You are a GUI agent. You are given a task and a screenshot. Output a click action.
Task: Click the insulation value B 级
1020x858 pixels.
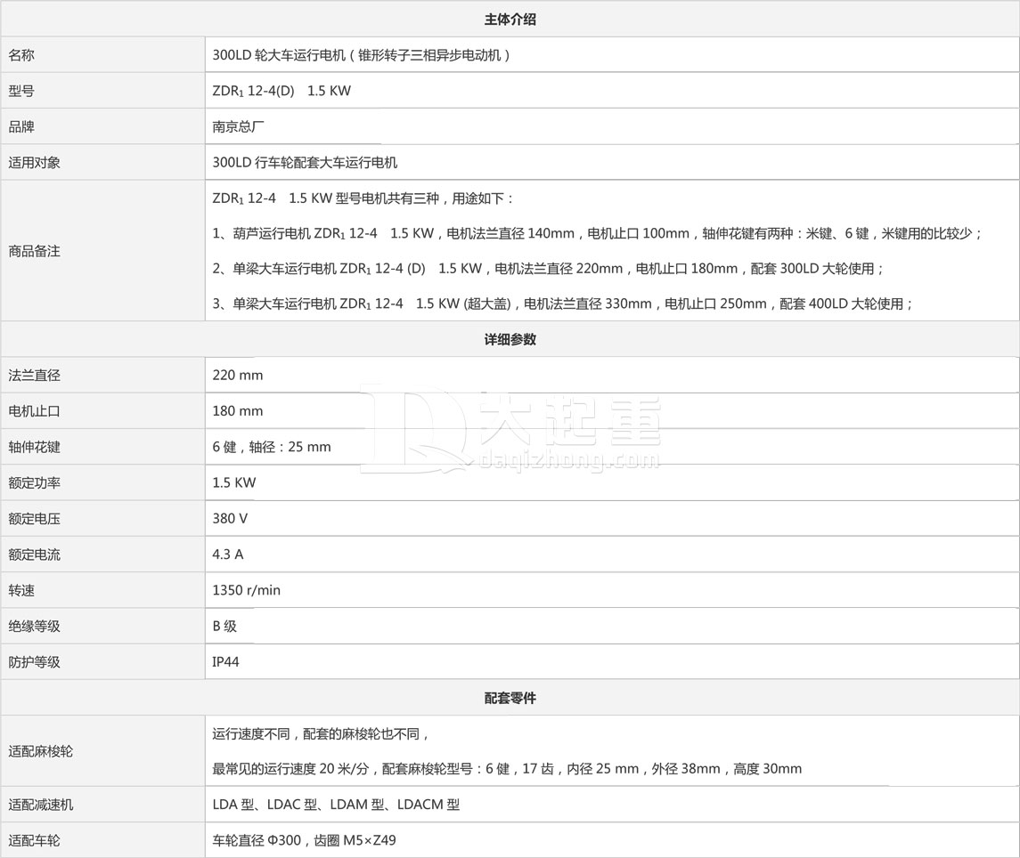coord(224,626)
